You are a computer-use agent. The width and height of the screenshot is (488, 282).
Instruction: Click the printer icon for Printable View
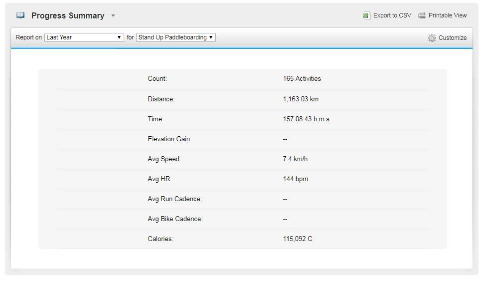tap(422, 15)
